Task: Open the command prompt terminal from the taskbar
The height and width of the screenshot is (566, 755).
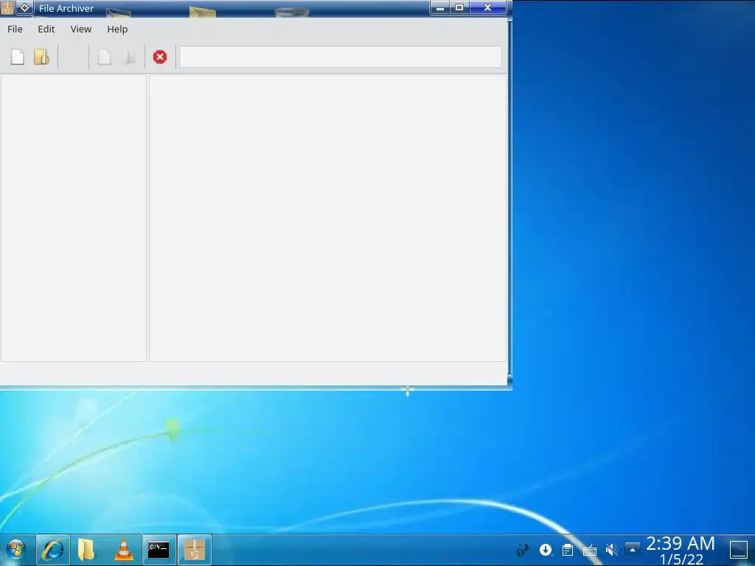Action: [159, 550]
